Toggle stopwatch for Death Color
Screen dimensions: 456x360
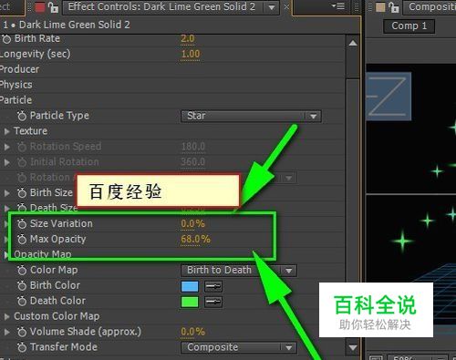tap(22, 301)
